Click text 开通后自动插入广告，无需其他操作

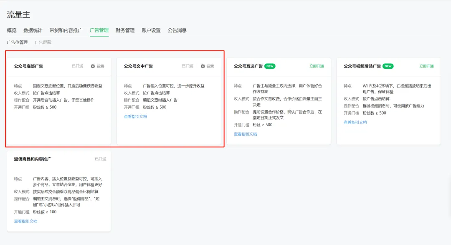[63, 100]
